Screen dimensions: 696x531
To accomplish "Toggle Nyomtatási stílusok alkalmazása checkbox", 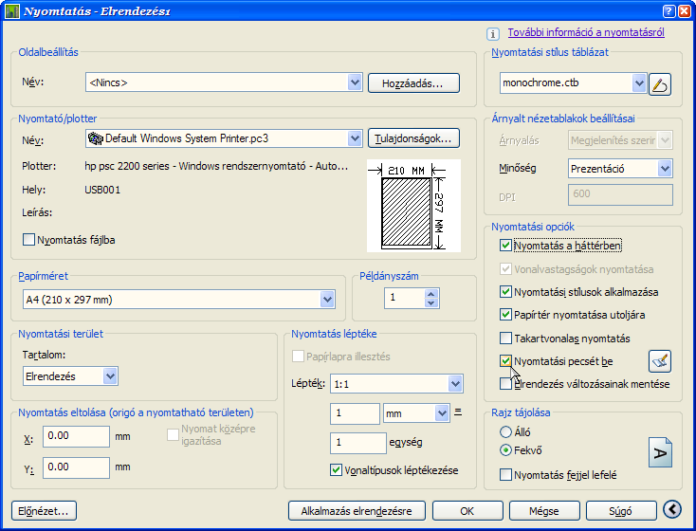I will pyautogui.click(x=505, y=292).
